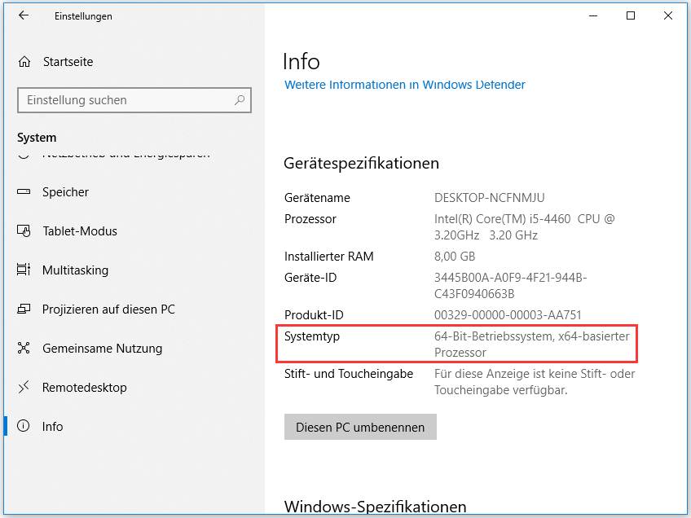Select the Multitasking windows icon
Viewport: 691px width, 518px height.
[x=24, y=270]
